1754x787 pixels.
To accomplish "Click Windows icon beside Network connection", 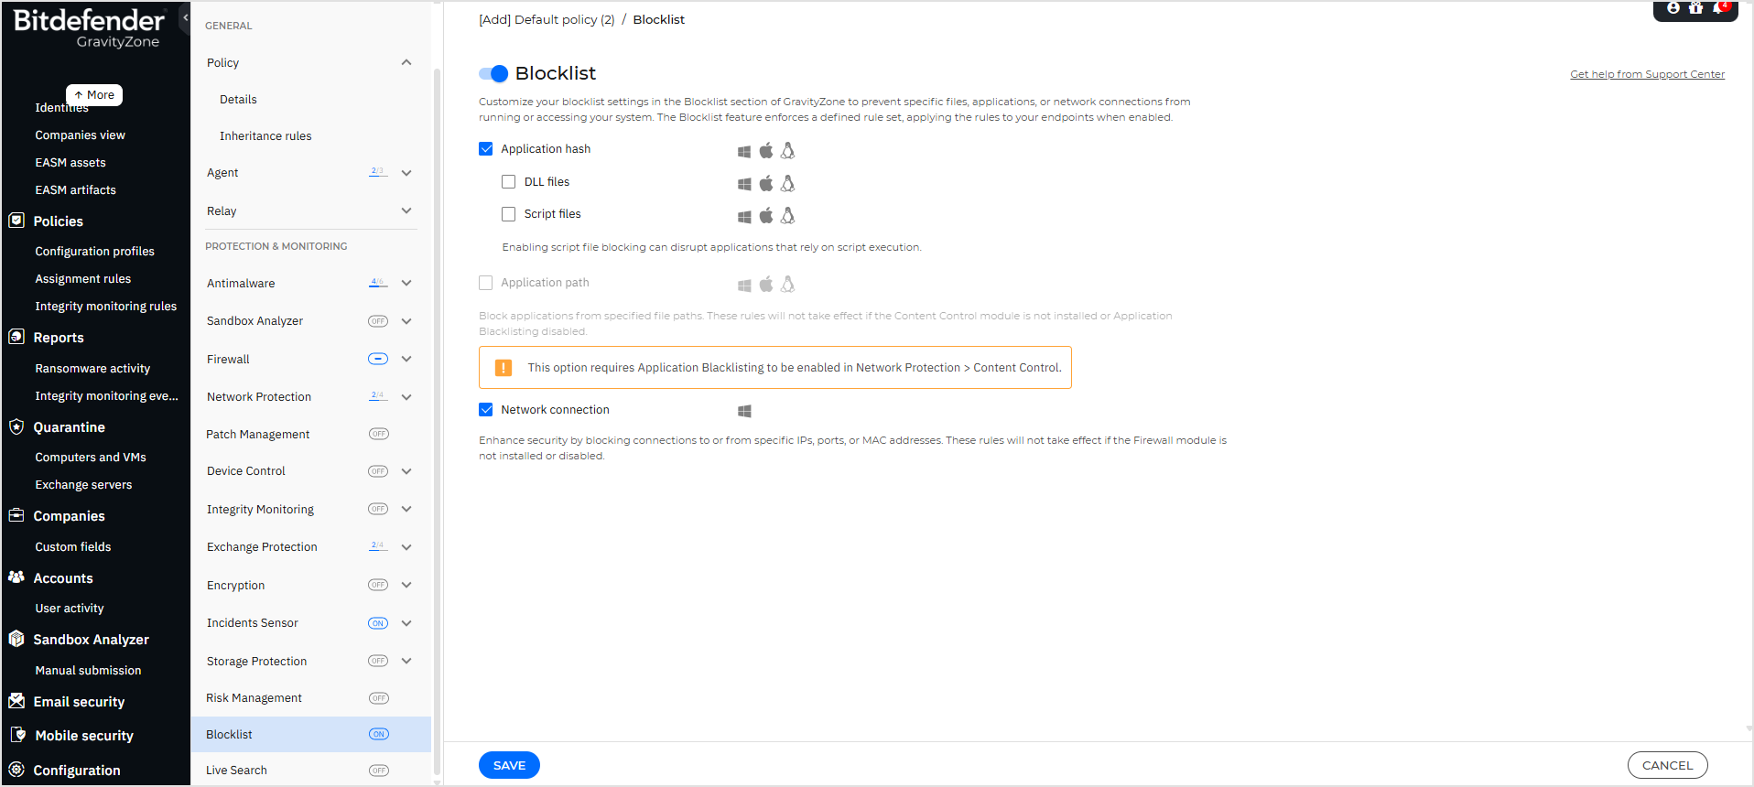I will pyautogui.click(x=744, y=412).
